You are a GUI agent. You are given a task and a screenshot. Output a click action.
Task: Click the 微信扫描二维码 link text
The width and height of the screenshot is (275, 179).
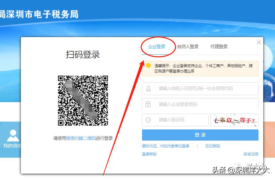pyautogui.click(x=81, y=138)
